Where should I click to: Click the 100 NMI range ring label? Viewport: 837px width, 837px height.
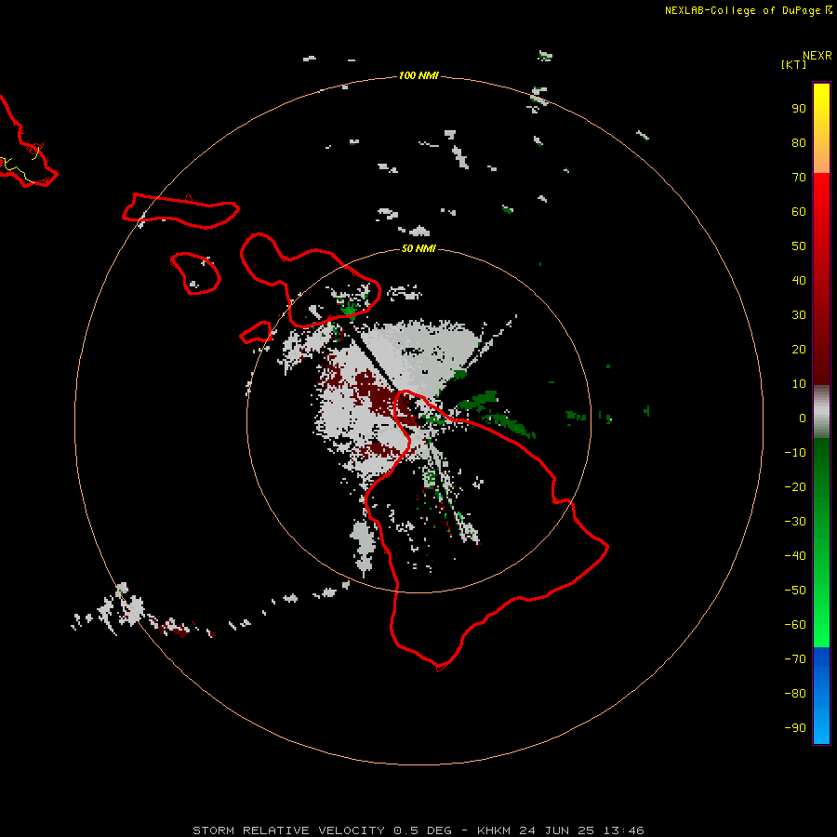418,76
